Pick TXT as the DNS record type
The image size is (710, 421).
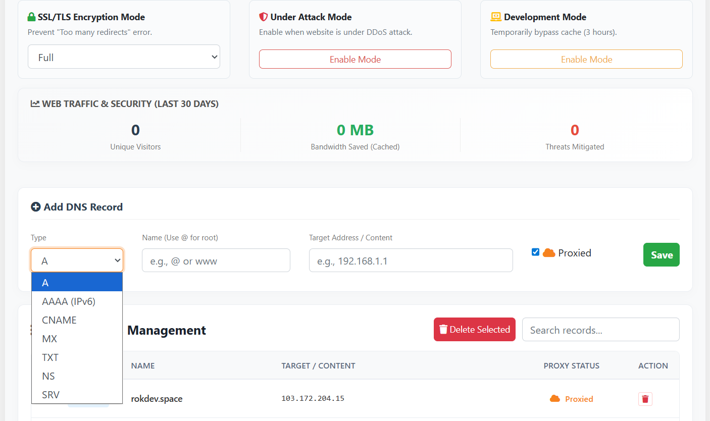[x=50, y=357]
